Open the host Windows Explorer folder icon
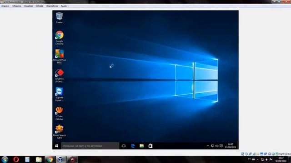This screenshot has width=291, height=163. coord(39,159)
